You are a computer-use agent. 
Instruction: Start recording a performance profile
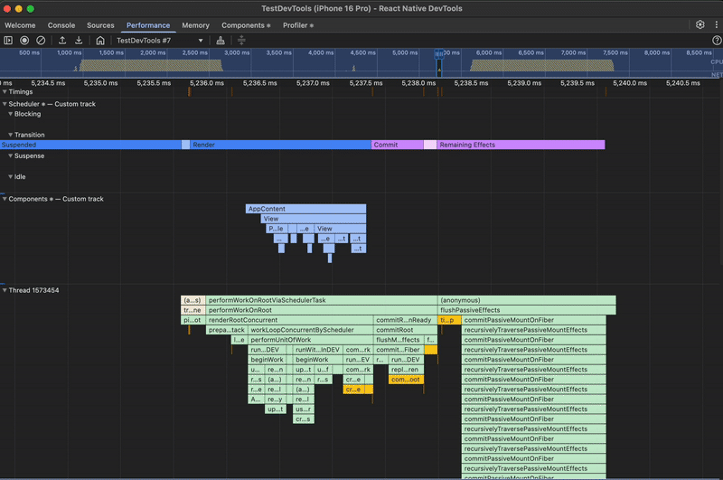click(24, 41)
